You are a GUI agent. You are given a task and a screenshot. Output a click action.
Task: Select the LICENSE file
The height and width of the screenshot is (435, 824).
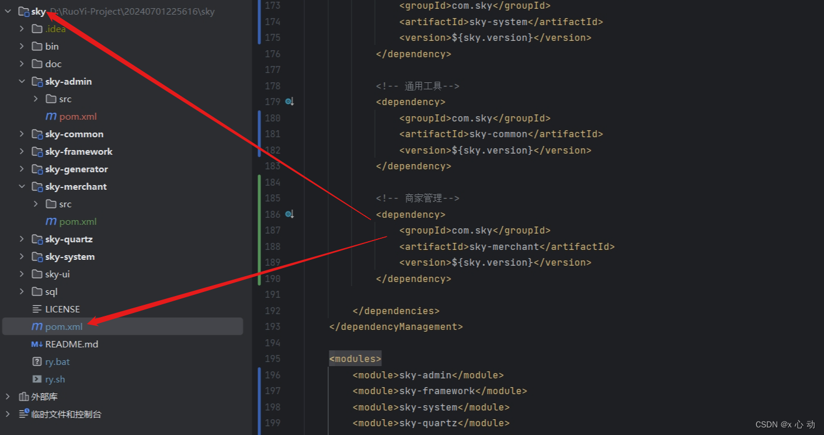coord(62,309)
